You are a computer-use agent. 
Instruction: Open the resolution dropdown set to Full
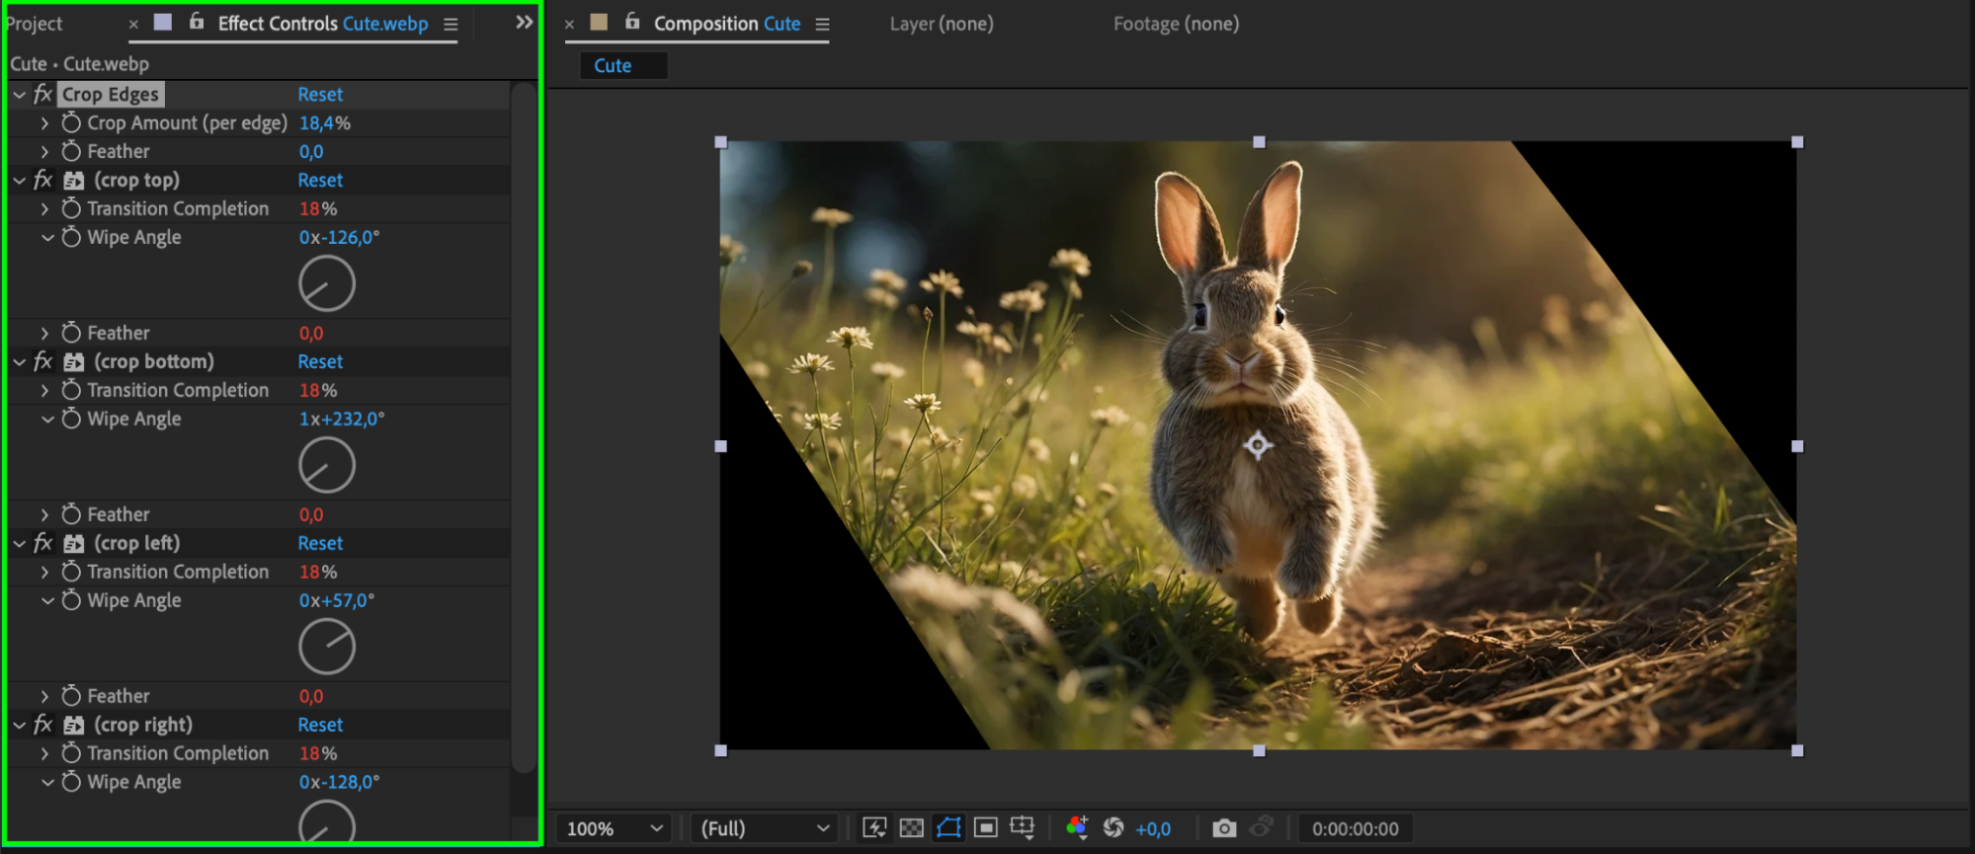point(764,828)
